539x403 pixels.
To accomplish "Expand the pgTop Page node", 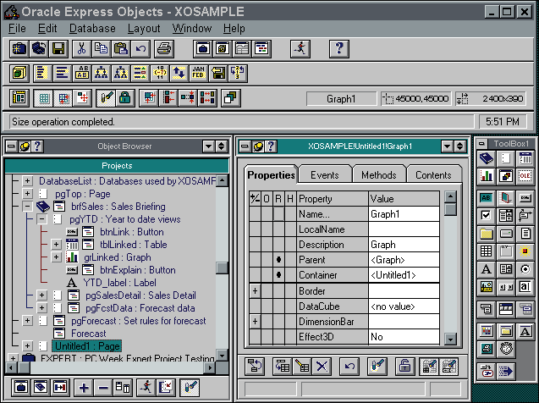I will tap(27, 194).
